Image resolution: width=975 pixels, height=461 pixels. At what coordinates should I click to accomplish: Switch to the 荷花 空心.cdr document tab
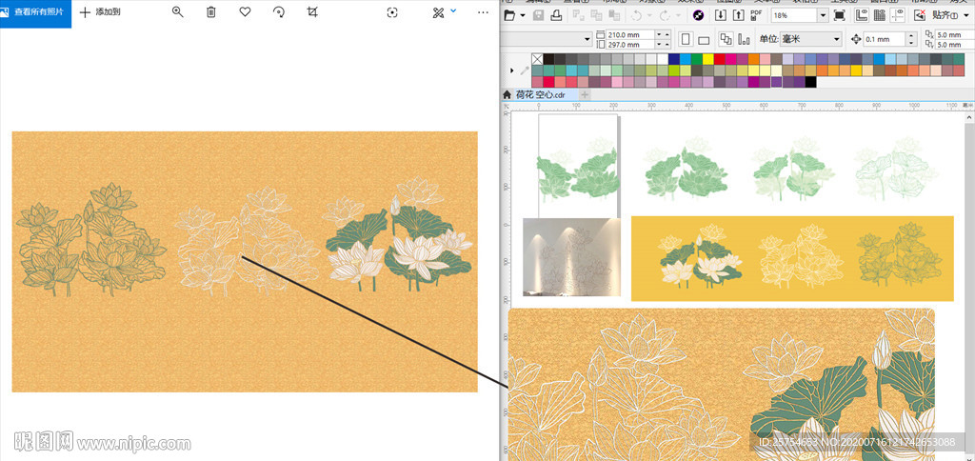tap(539, 94)
